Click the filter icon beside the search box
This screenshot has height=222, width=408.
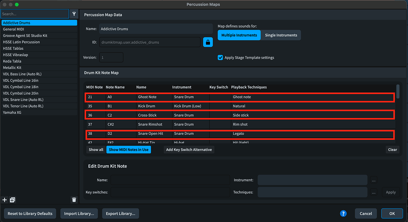point(74,14)
